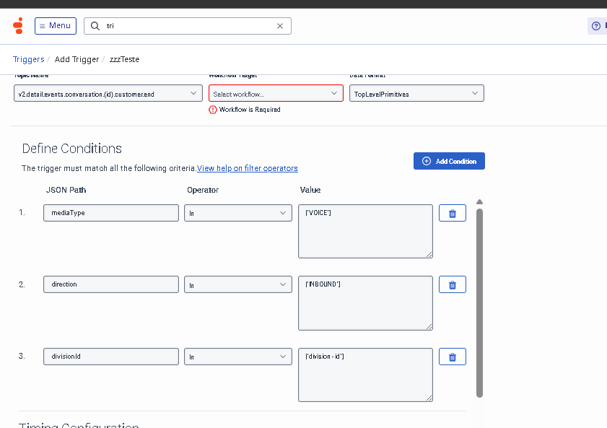Clear the search field with X icon

click(280, 26)
